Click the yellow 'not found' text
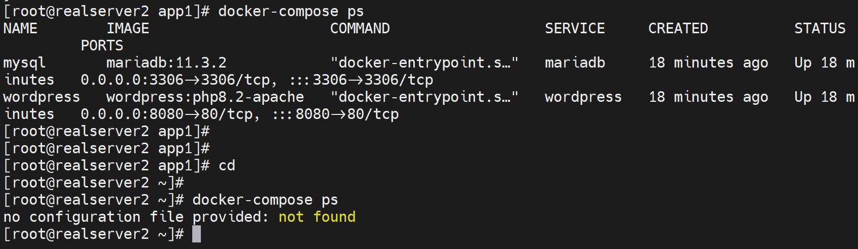Image resolution: width=858 pixels, height=249 pixels. [x=317, y=217]
